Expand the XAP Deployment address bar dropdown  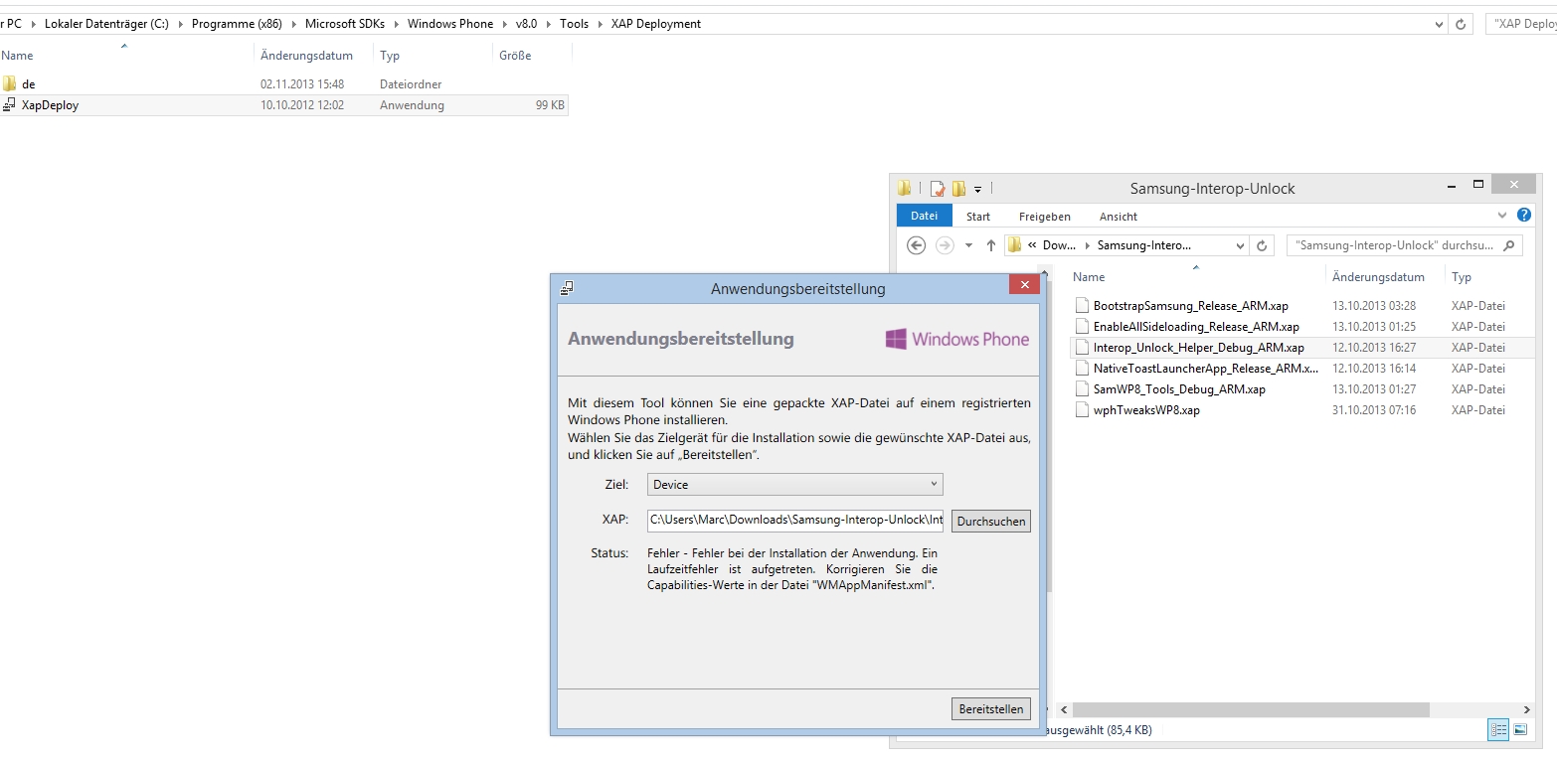tap(1439, 24)
